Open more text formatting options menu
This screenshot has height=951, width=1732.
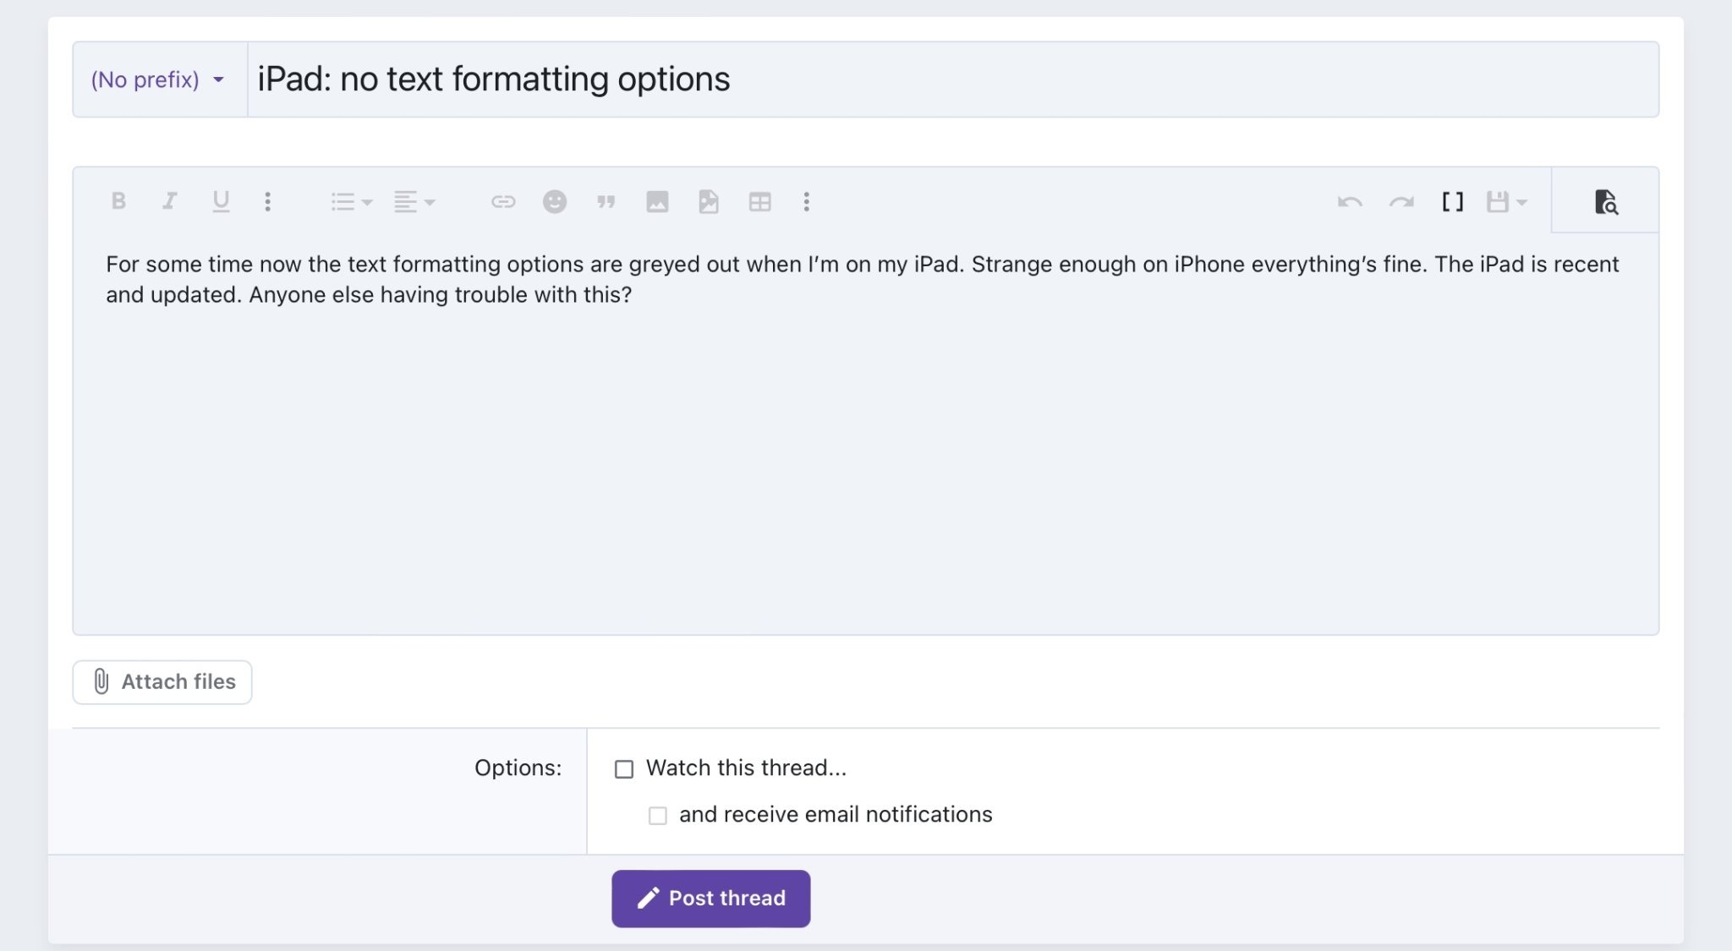click(267, 201)
